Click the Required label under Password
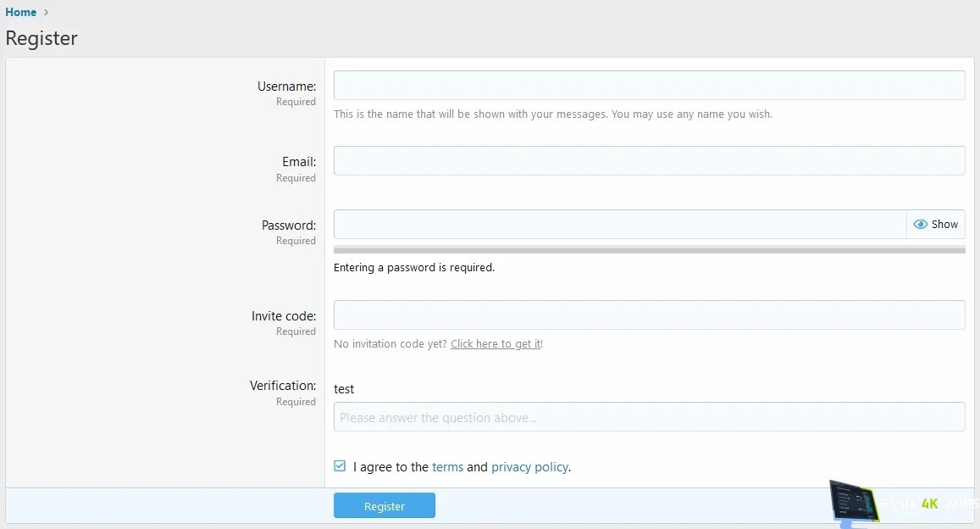The image size is (980, 529). click(x=296, y=241)
